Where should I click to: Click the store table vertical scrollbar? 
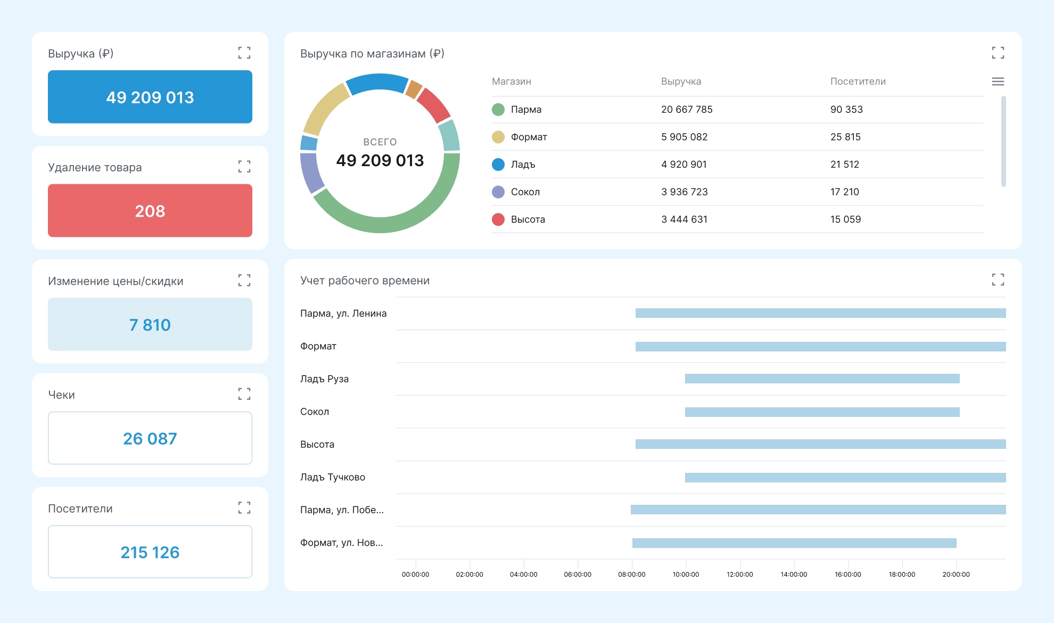click(1003, 141)
